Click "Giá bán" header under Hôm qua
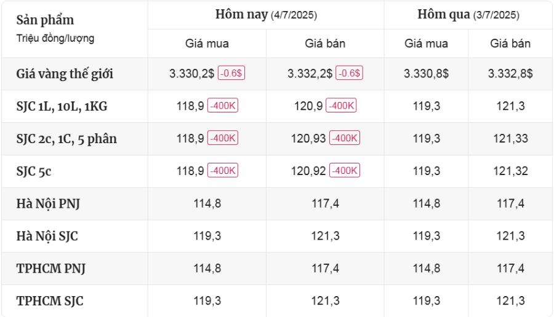554x317 pixels. point(510,44)
